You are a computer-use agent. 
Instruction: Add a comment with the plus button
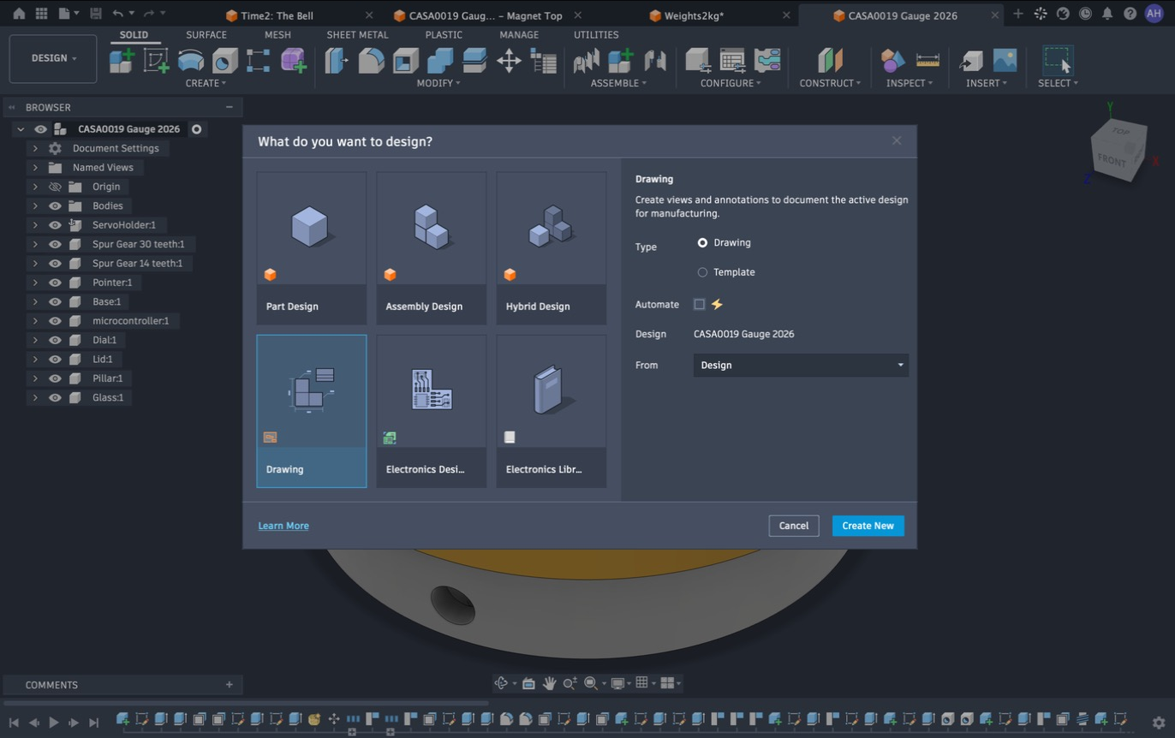[229, 685]
